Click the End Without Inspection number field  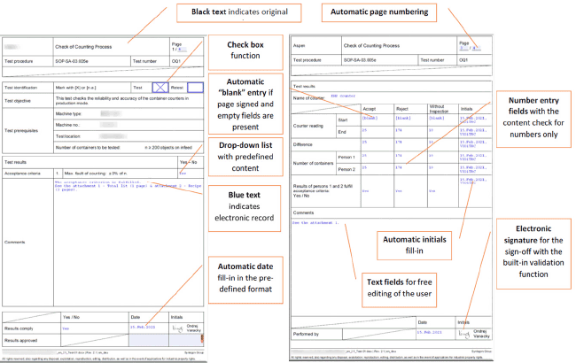click(432, 130)
